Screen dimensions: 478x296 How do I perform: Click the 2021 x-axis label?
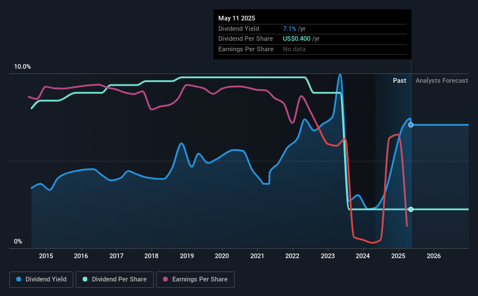257,256
